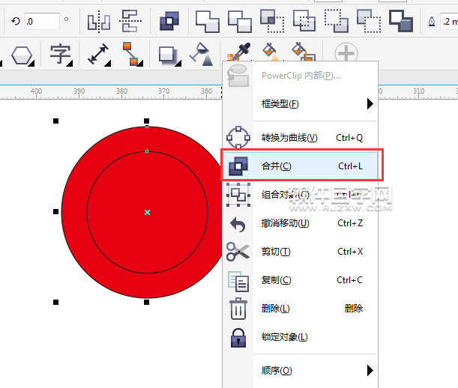Click ruler mark 400

coord(36,91)
